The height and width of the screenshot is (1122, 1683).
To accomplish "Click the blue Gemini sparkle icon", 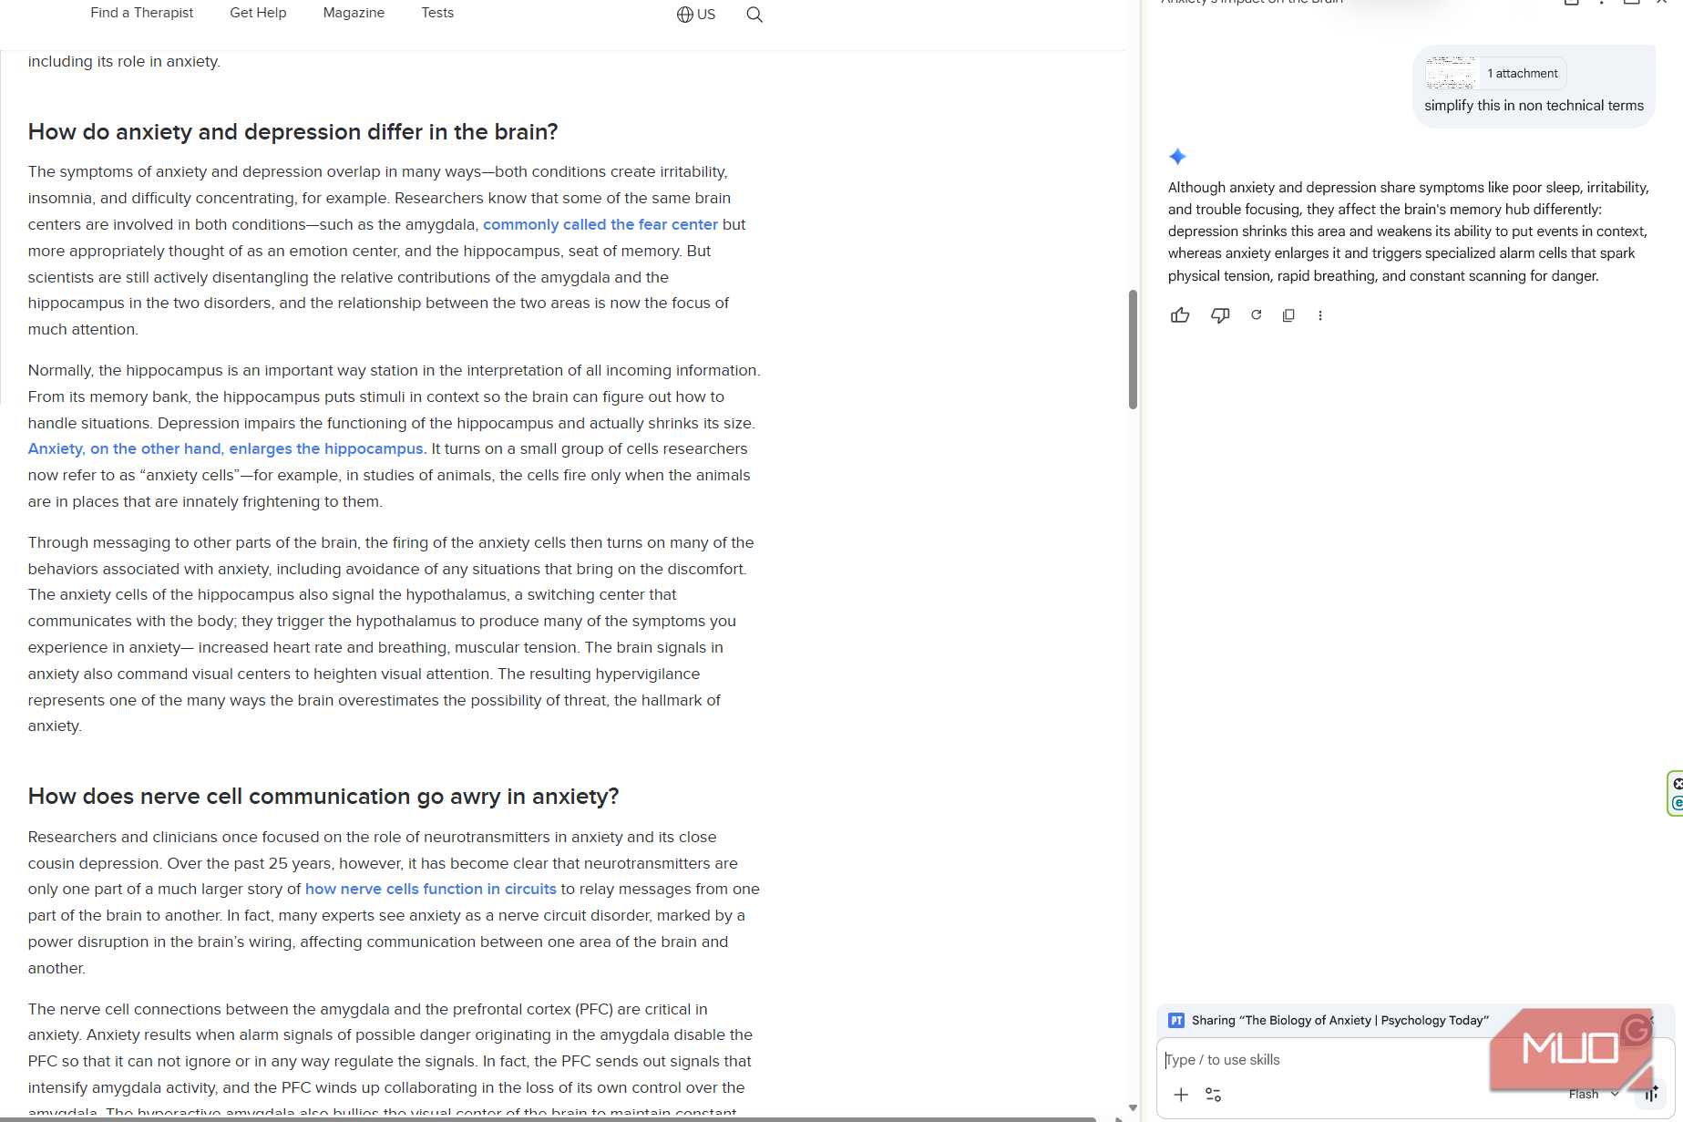I will [1177, 157].
